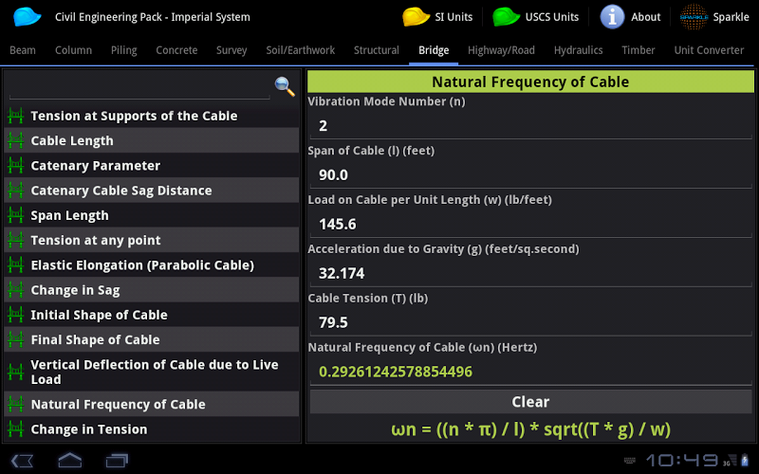Click the yellow hard hat SI Units icon
Viewport: 759px width, 474px height.
pyautogui.click(x=416, y=16)
